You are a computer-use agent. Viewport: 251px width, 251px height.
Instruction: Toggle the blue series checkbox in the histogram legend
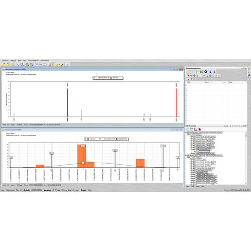(114, 139)
